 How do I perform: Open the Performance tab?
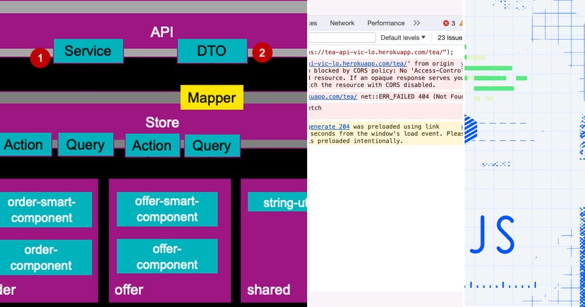(x=386, y=23)
